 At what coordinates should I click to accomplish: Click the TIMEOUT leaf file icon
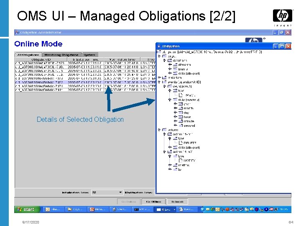pos(181,95)
